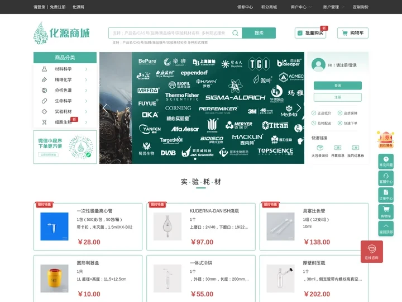Open the 具塞比色管 product image
The height and width of the screenshot is (302, 402).
coord(280,226)
